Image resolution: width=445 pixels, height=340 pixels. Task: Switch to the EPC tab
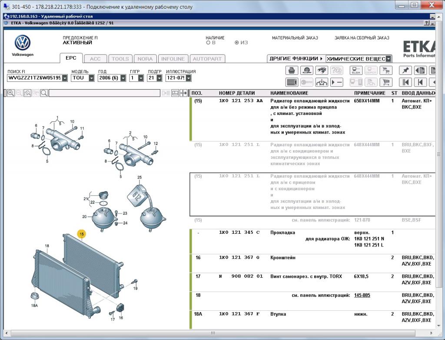71,58
